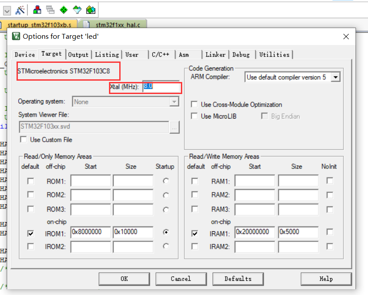Open the Manage Multi-Project Workspace icon
The image size is (368, 295).
tap(50, 10)
